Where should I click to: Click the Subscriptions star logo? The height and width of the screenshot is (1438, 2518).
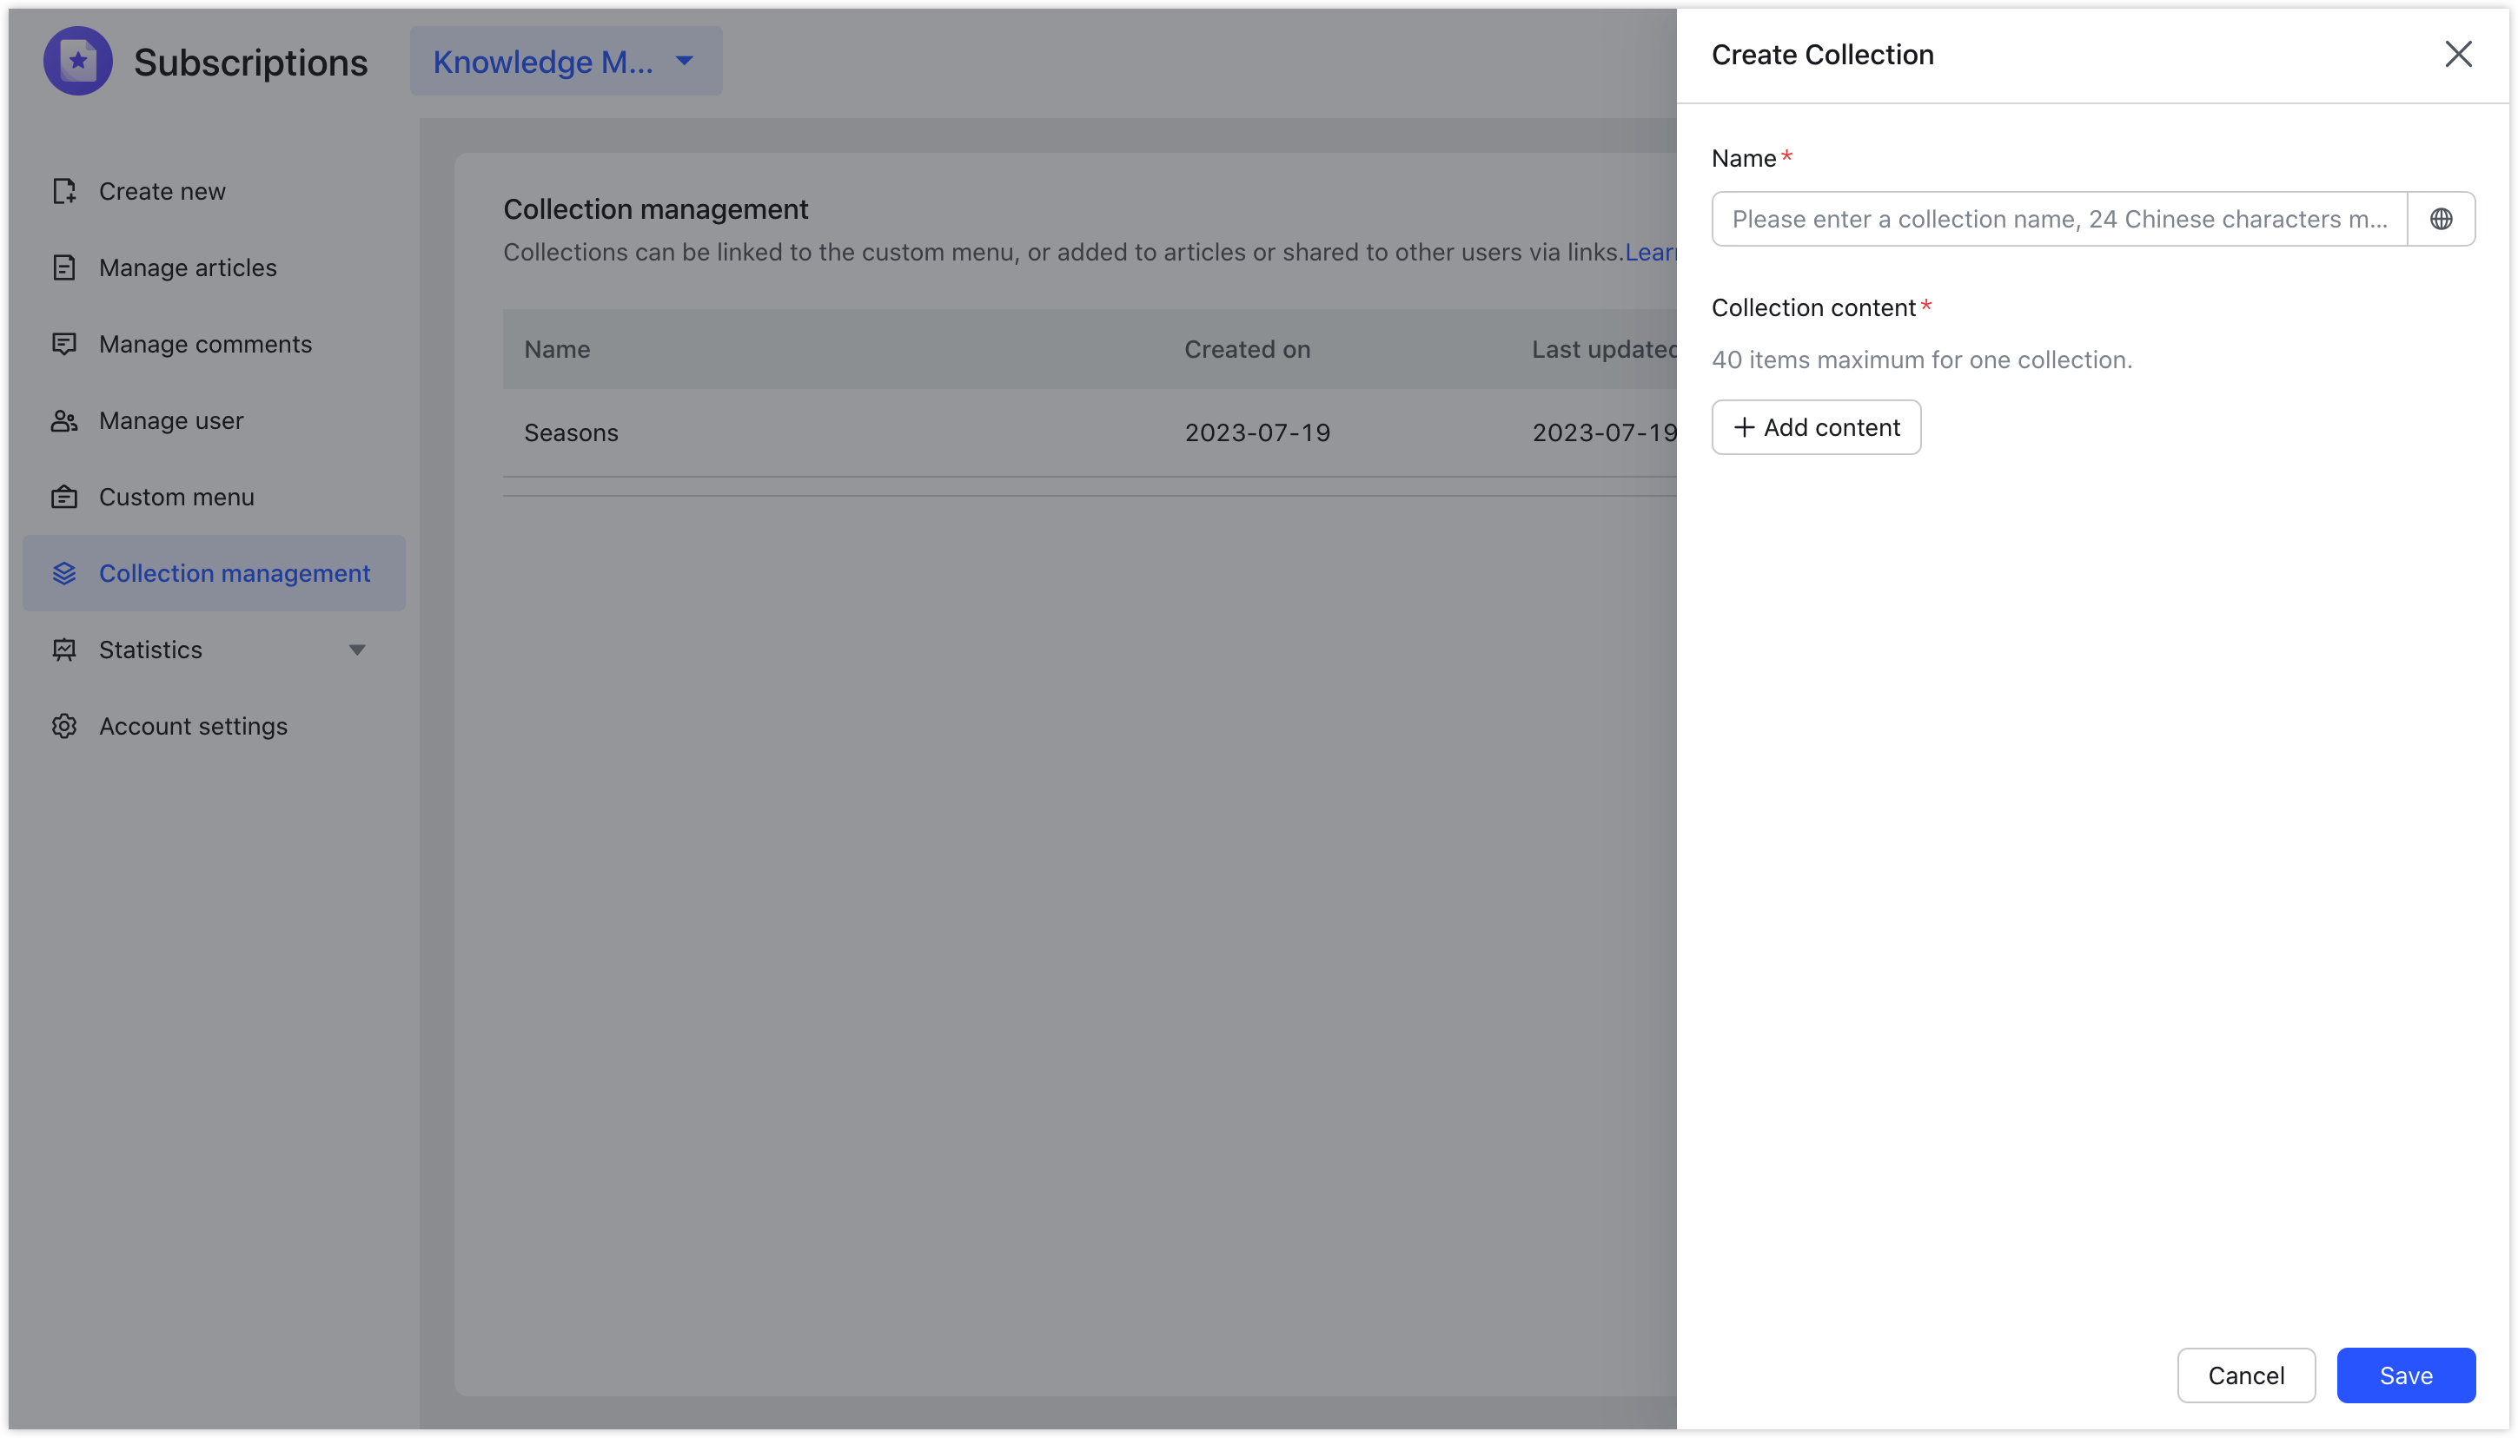[77, 60]
